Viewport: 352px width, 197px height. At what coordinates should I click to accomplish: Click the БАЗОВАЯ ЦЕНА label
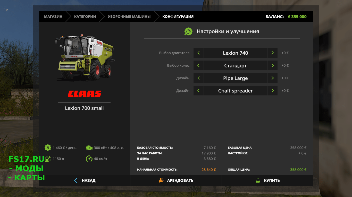(240, 148)
